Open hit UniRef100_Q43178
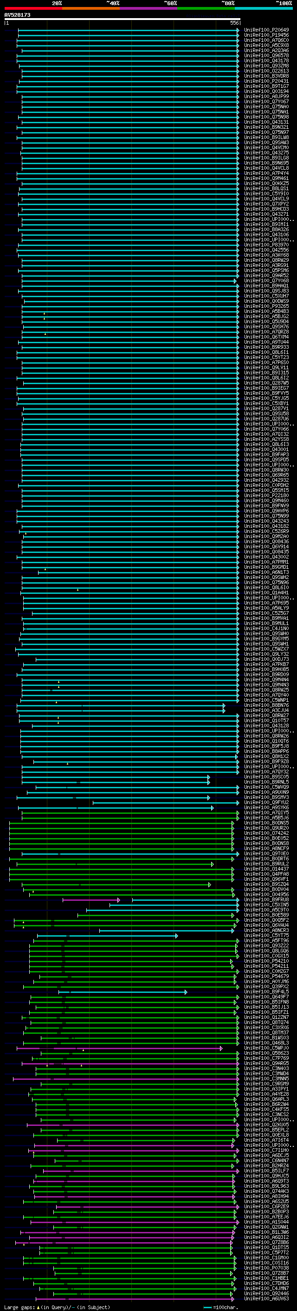297x1311 pixels. coord(266,60)
